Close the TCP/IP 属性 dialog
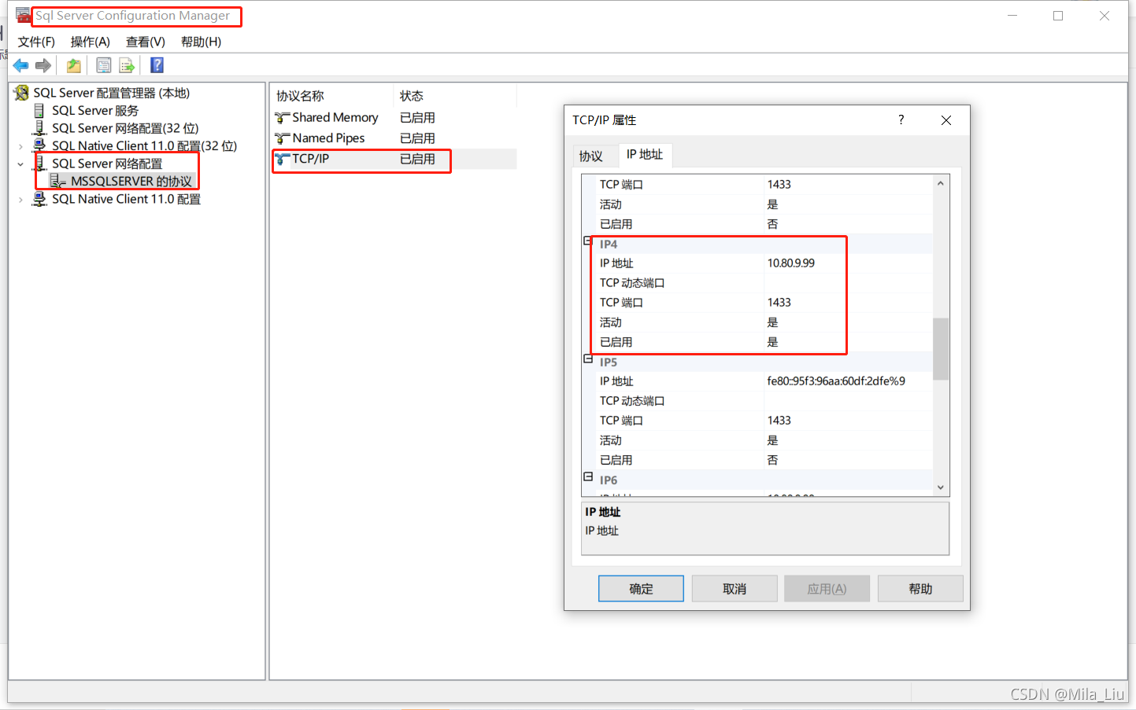The height and width of the screenshot is (710, 1136). point(946,120)
